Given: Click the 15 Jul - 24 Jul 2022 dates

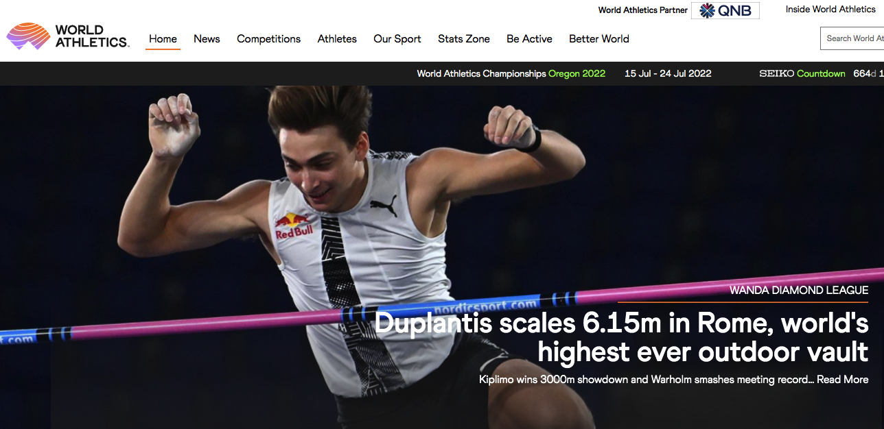Looking at the screenshot, I should [x=668, y=74].
